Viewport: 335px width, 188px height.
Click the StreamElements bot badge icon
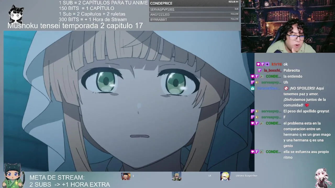tap(253, 89)
